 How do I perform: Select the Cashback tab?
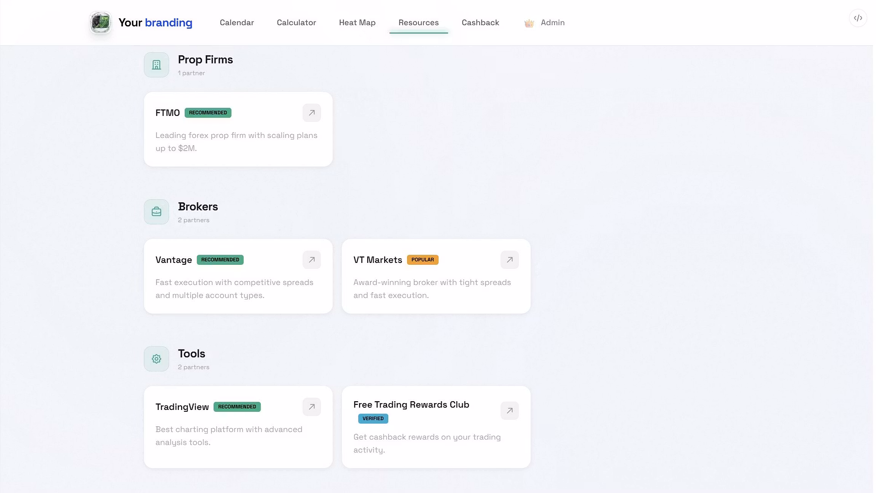(x=480, y=22)
